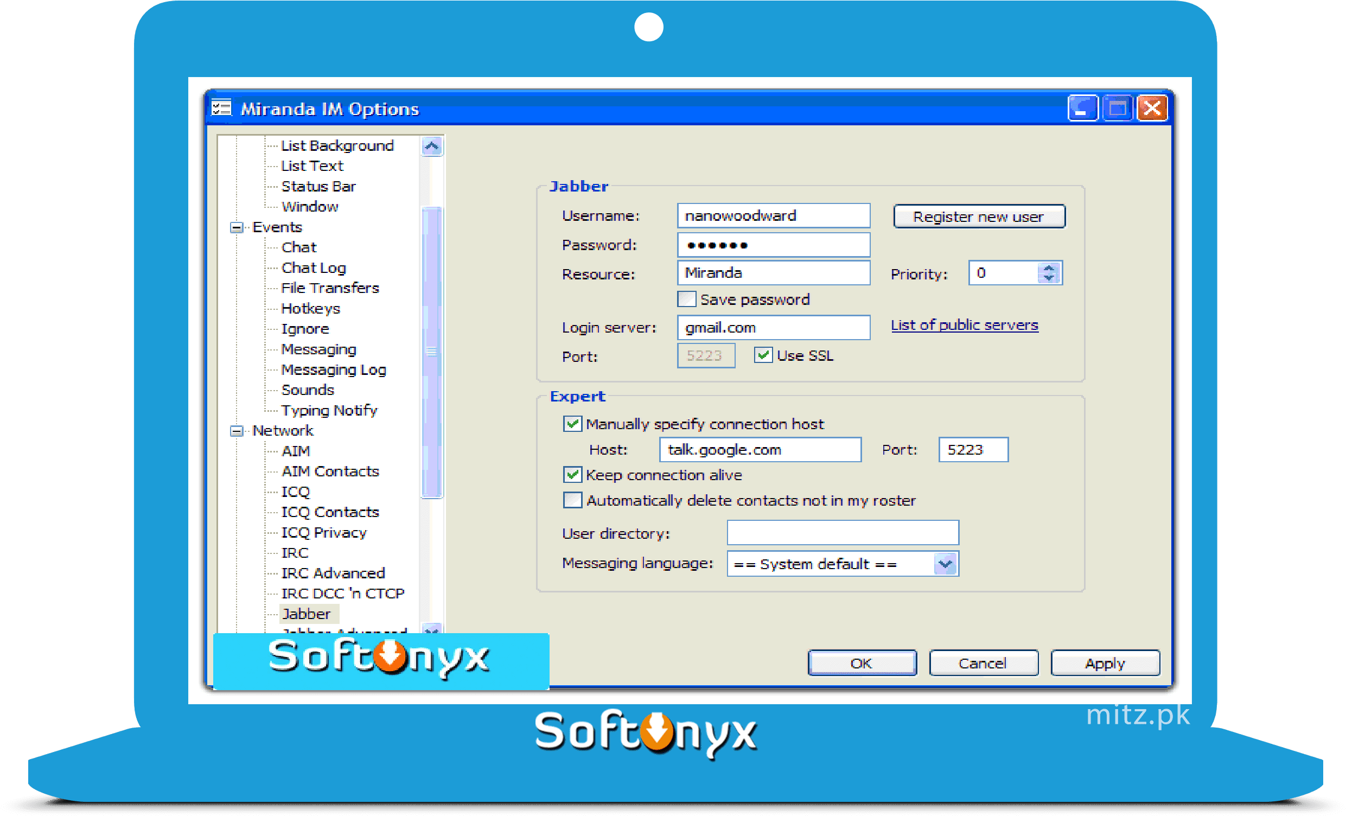Viewport: 1346px width, 816px height.
Task: Select List Background in the tree
Action: pyautogui.click(x=337, y=146)
